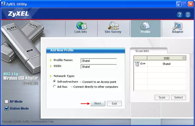Switch to Adapter tab label
Image resolution: width=195 pixels, height=126 pixels.
tap(178, 32)
